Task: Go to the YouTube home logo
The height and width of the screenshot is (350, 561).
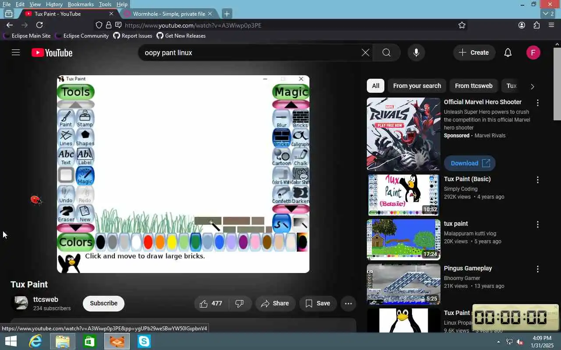Action: [x=52, y=53]
